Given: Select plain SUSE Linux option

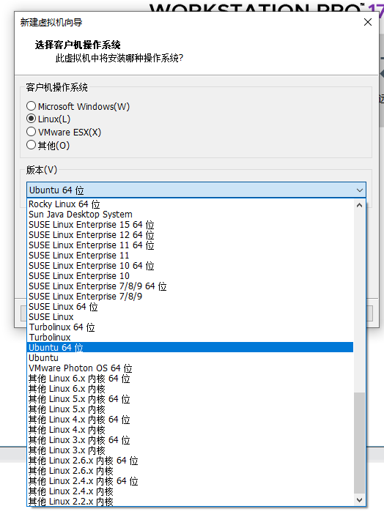Looking at the screenshot, I should (191, 316).
